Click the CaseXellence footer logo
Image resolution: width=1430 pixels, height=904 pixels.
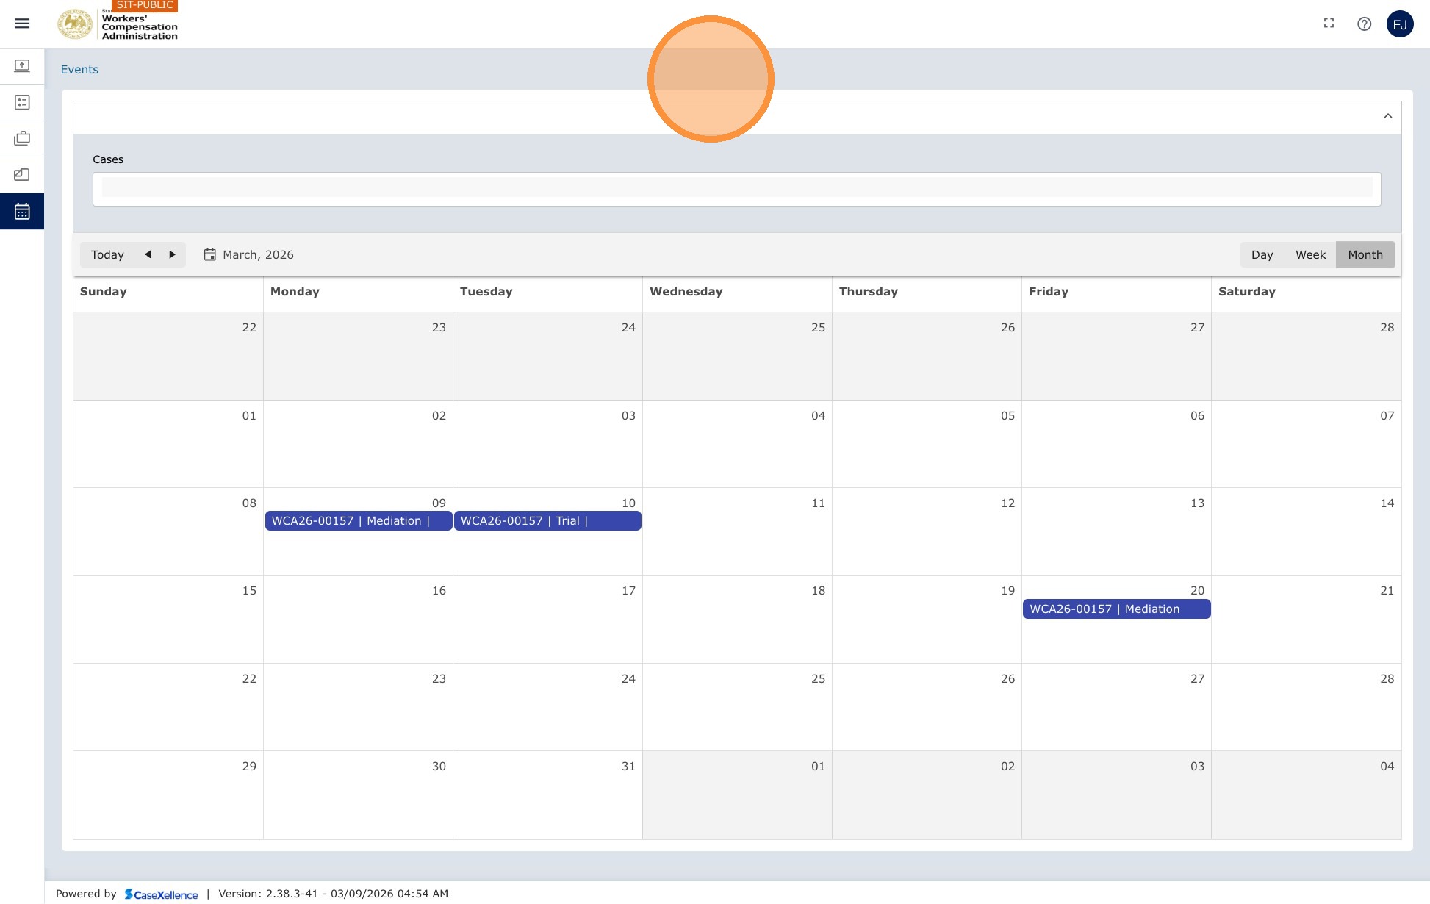[161, 894]
